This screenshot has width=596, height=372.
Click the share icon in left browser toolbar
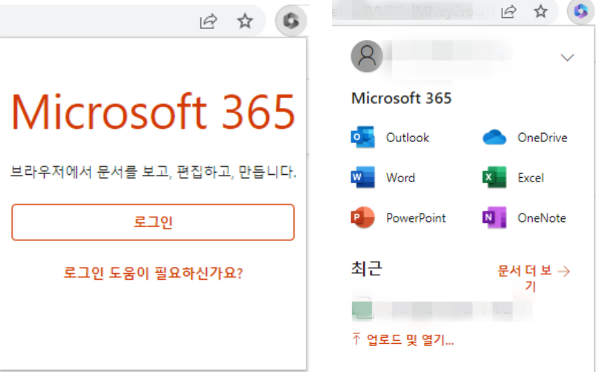point(208,21)
